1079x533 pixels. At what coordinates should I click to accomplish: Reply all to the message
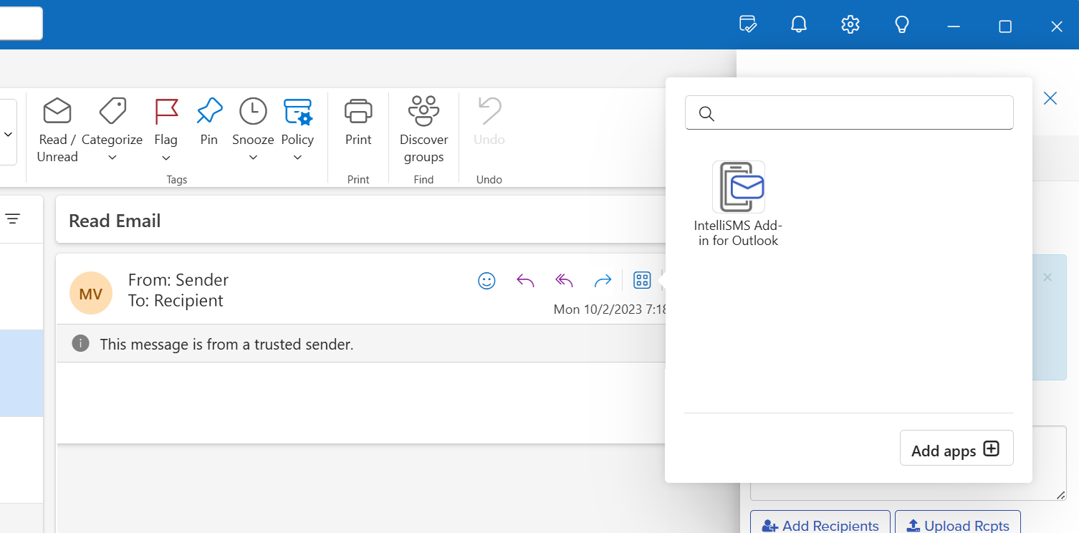point(564,280)
